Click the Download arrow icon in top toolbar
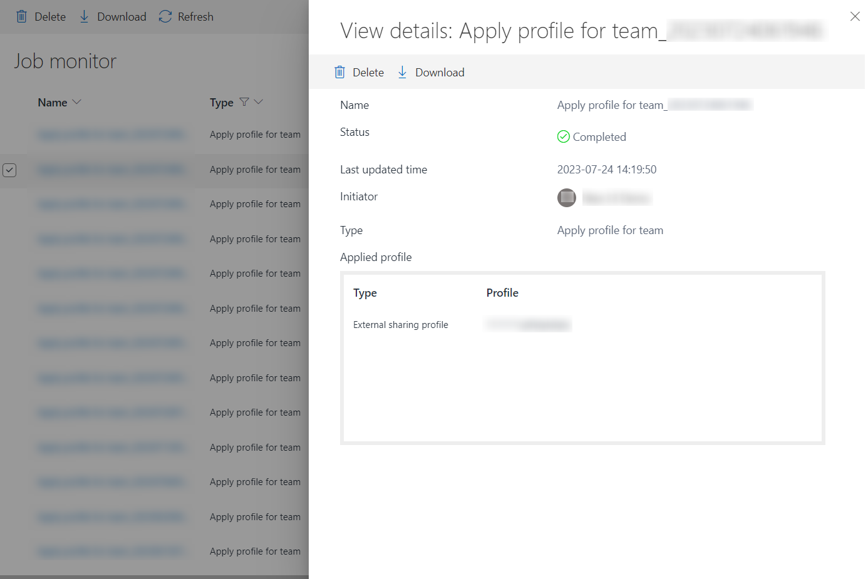Image resolution: width=868 pixels, height=579 pixels. coord(83,16)
